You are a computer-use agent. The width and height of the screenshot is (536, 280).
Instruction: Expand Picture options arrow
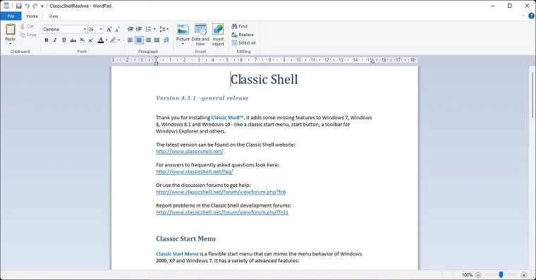click(x=183, y=44)
